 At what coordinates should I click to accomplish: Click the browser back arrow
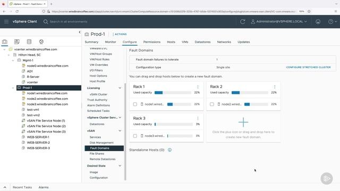click(5, 11)
